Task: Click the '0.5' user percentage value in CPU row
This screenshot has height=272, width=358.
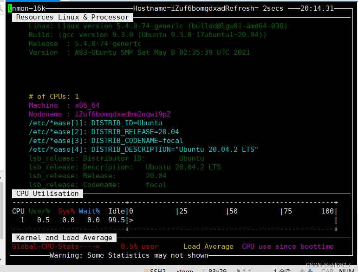Action: click(43, 220)
